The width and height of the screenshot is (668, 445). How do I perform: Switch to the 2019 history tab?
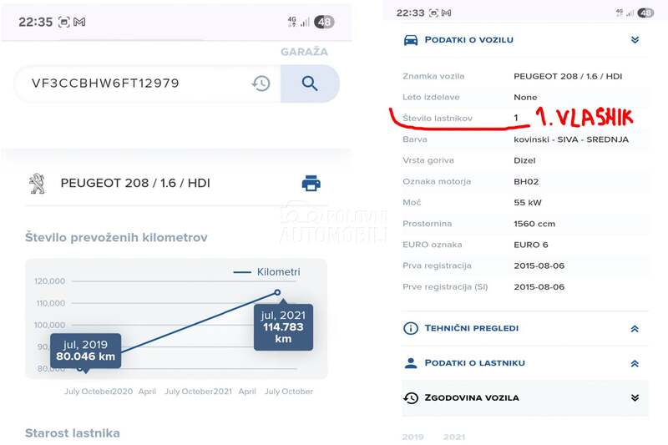(x=412, y=437)
